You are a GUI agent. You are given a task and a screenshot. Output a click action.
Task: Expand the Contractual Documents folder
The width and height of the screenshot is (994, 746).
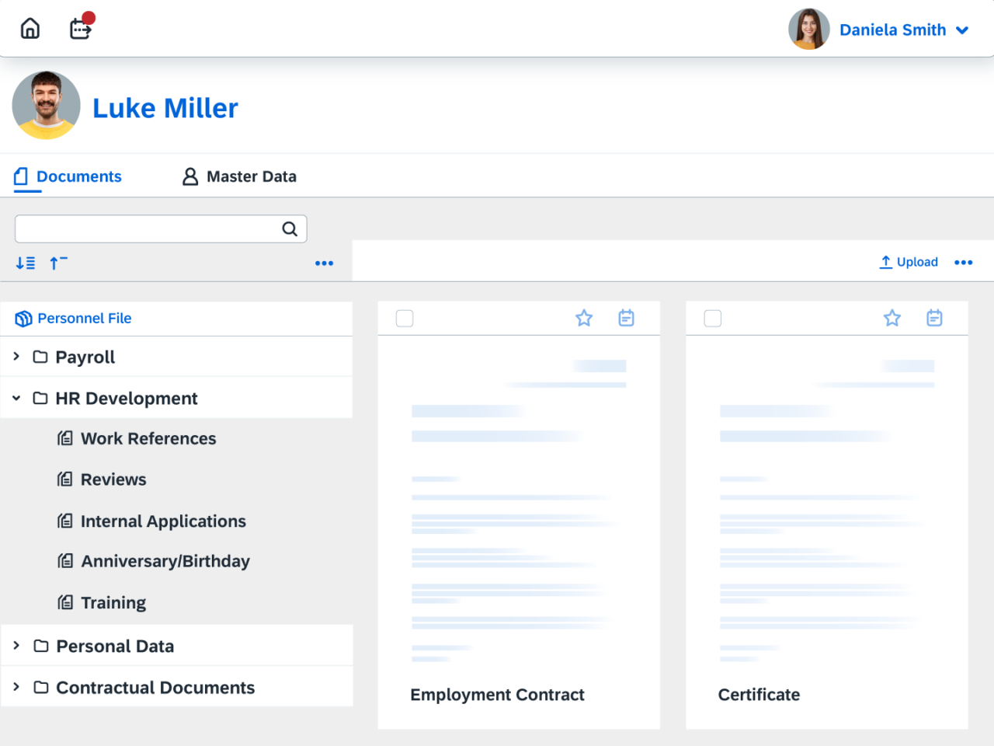16,687
